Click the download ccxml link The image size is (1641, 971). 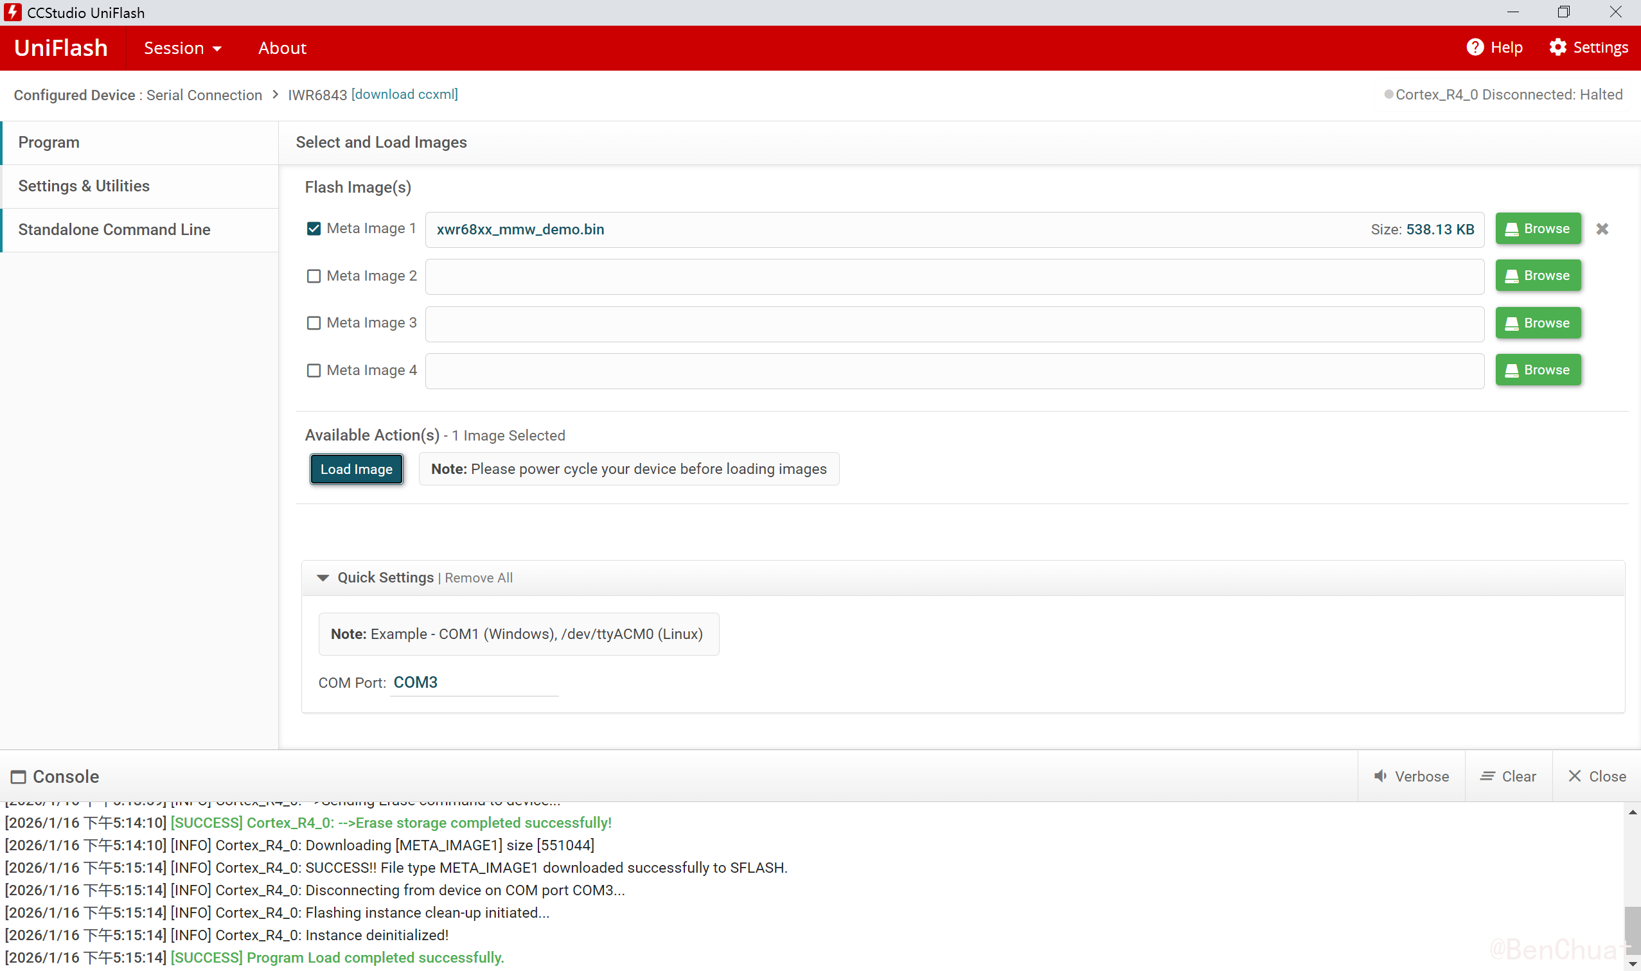[x=405, y=94]
